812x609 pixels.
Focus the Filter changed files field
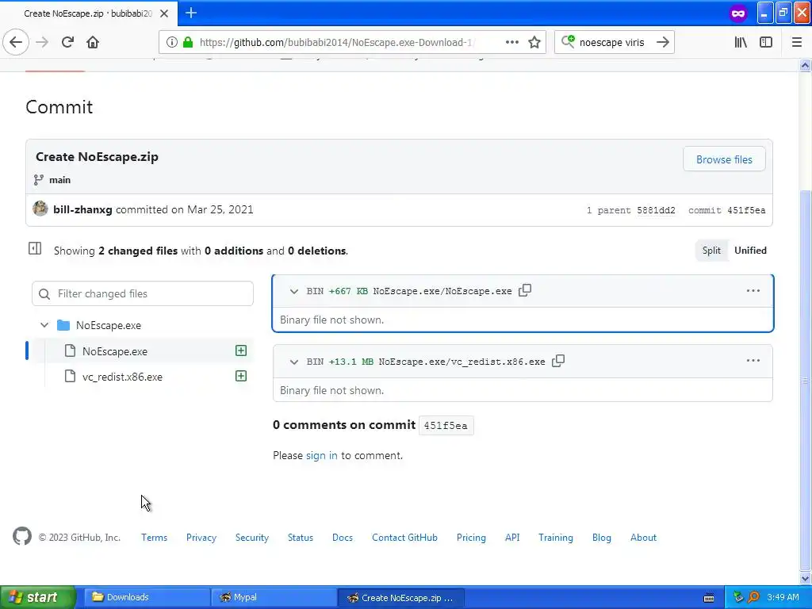(x=143, y=293)
